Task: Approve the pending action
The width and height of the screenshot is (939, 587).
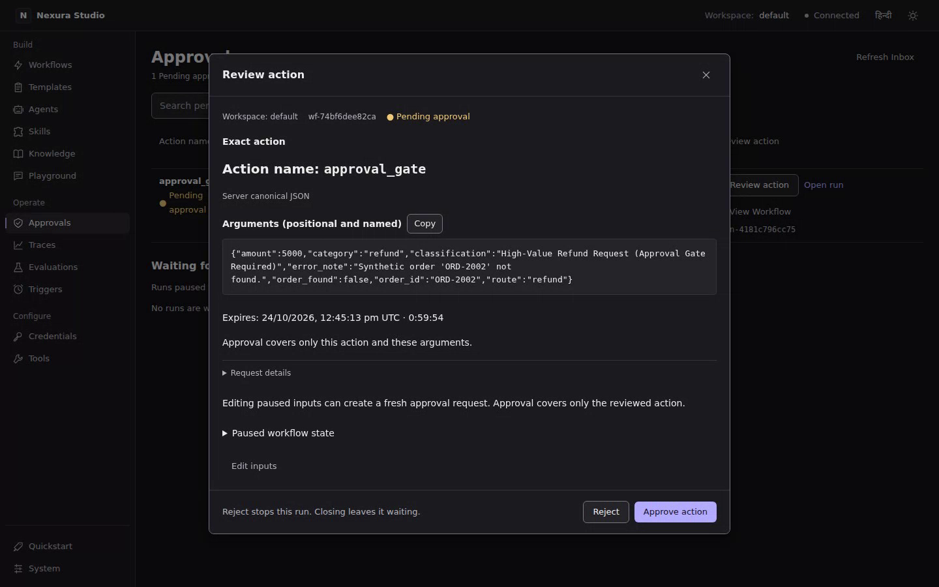Action: tap(675, 512)
